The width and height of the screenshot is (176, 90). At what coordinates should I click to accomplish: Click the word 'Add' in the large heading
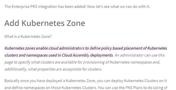click(x=12, y=23)
